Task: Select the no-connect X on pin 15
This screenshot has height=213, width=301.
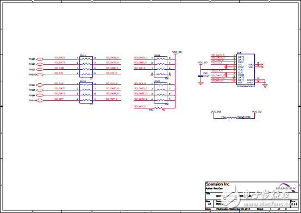Action: tap(262, 64)
